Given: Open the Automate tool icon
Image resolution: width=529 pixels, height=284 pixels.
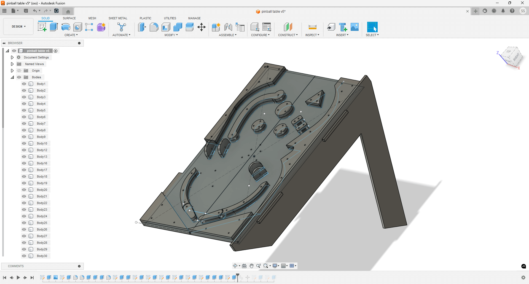Looking at the screenshot, I should coord(121,27).
